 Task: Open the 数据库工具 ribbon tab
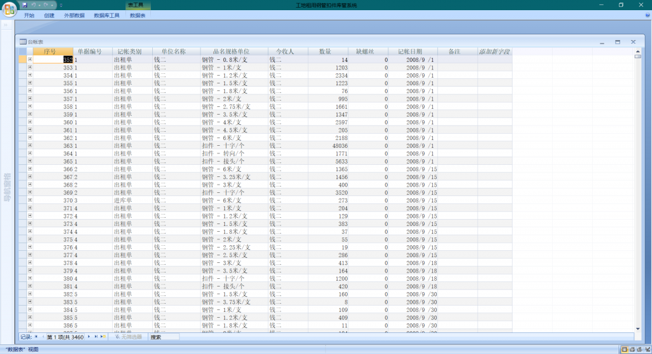pos(106,15)
